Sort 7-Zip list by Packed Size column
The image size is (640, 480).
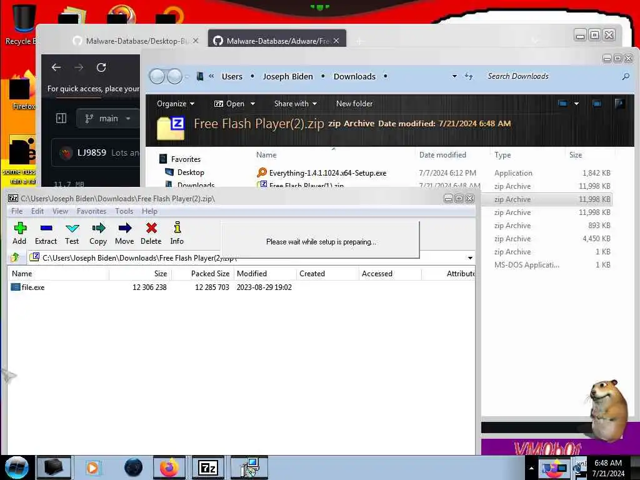pos(202,274)
